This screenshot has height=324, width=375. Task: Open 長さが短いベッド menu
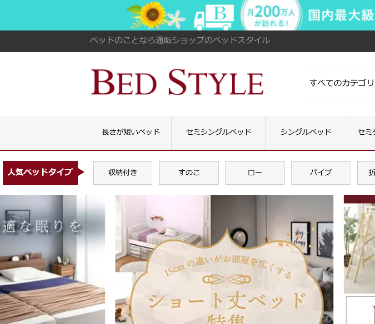tap(131, 132)
